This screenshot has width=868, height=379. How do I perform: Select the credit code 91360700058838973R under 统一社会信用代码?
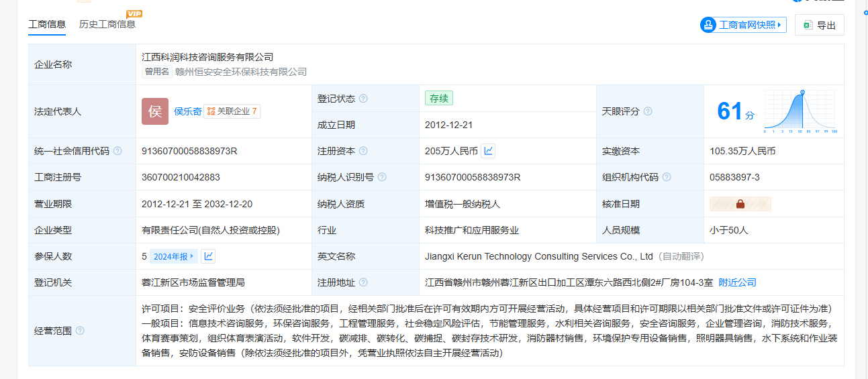click(189, 151)
